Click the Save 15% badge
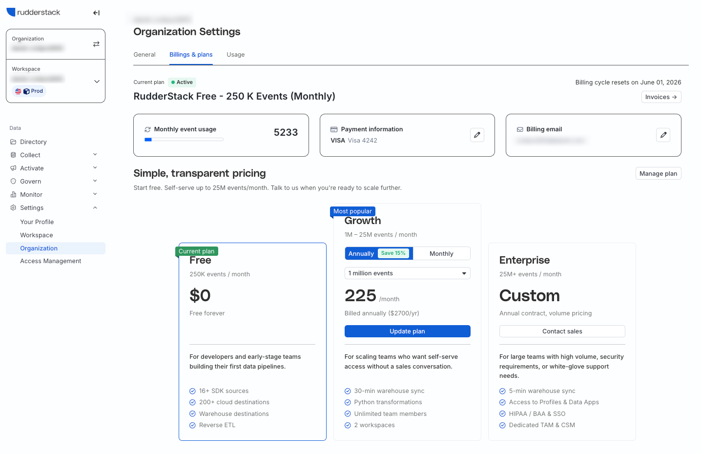This screenshot has height=454, width=701. pyautogui.click(x=393, y=253)
